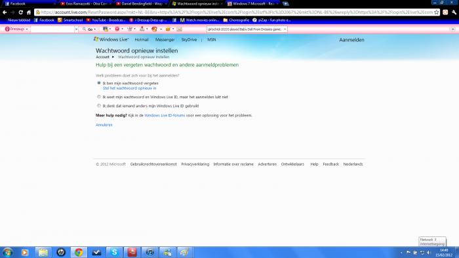Click the Action Center flag icon in tray
The width and height of the screenshot is (459, 258).
tap(409, 253)
